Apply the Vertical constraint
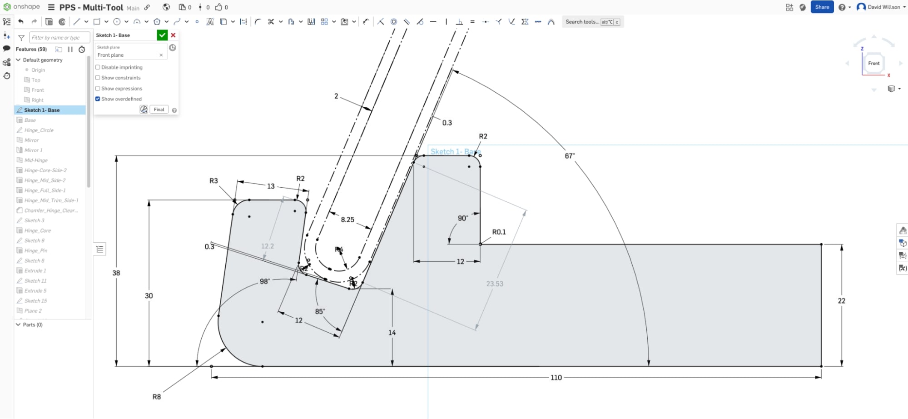 pos(446,21)
